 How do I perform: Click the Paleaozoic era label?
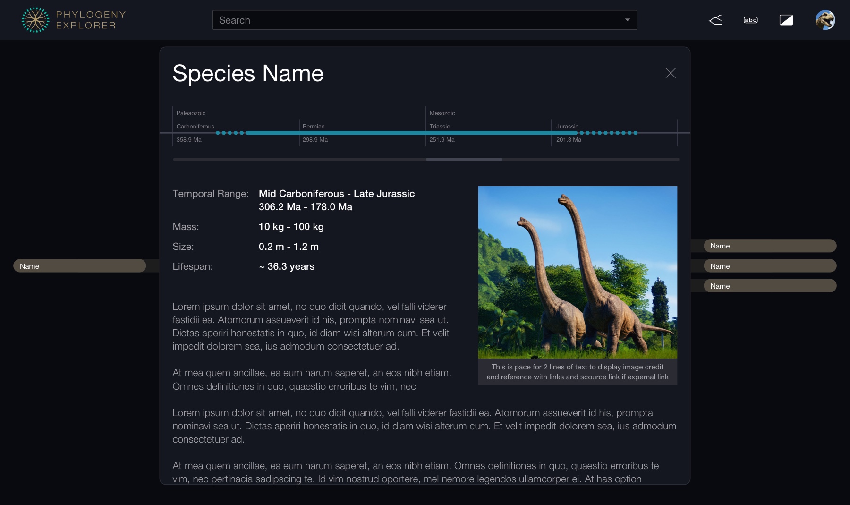[x=191, y=113]
